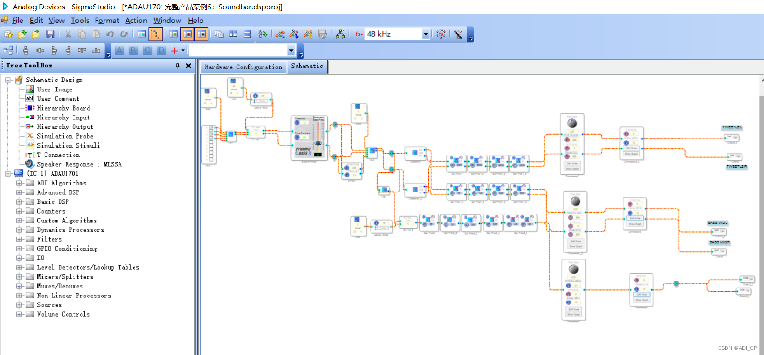The image size is (764, 355).
Task: Switch to the Schematic tab
Action: coord(307,67)
